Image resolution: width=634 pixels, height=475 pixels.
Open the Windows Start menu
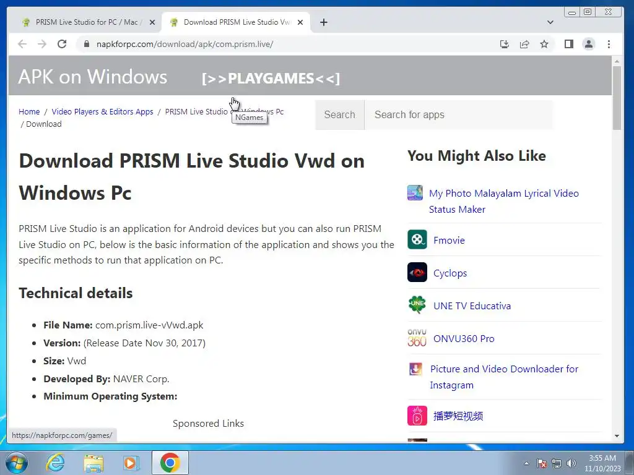[16, 463]
